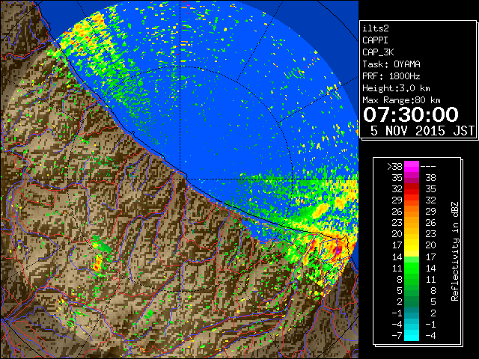This screenshot has width=479, height=359.
Task: Click the magenta-core storm cell near the coast
Action: coord(338,250)
